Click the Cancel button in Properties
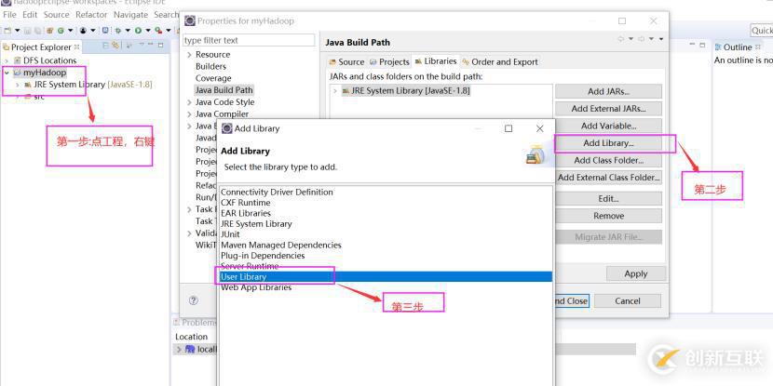 tap(628, 300)
